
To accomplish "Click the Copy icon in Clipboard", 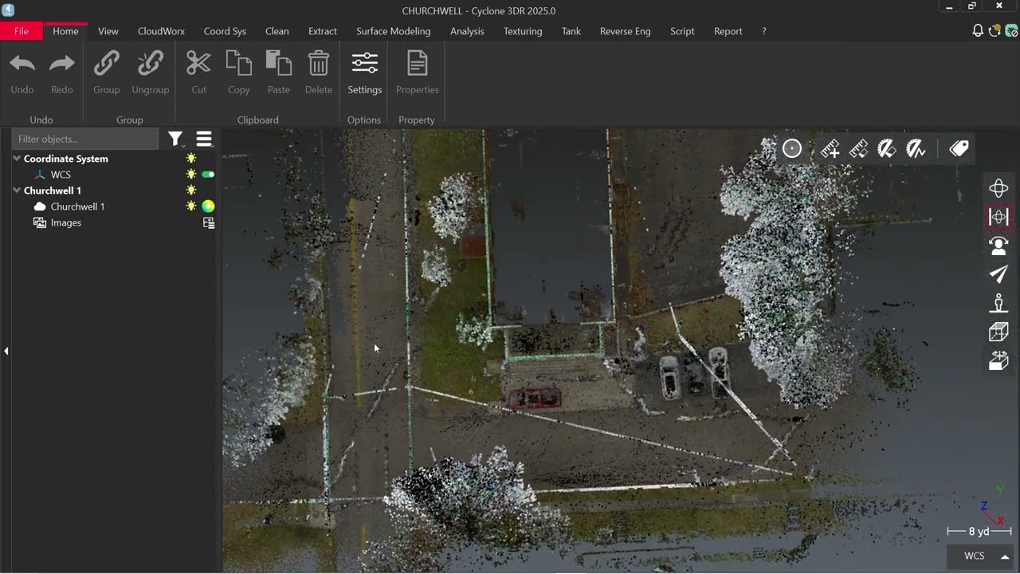I will click(x=239, y=63).
